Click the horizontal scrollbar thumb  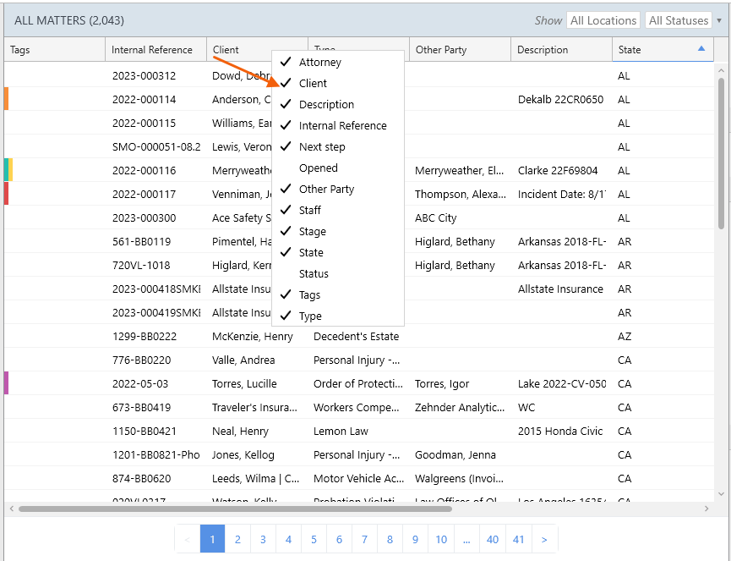(235, 509)
